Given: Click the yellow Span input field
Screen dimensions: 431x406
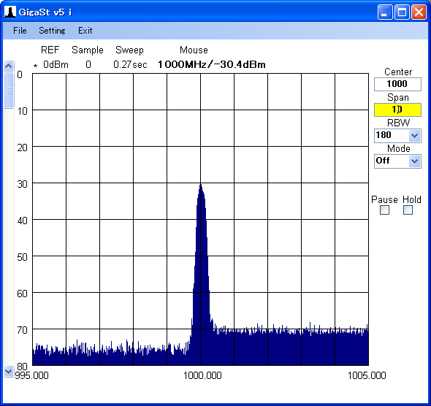Looking at the screenshot, I should tap(397, 110).
